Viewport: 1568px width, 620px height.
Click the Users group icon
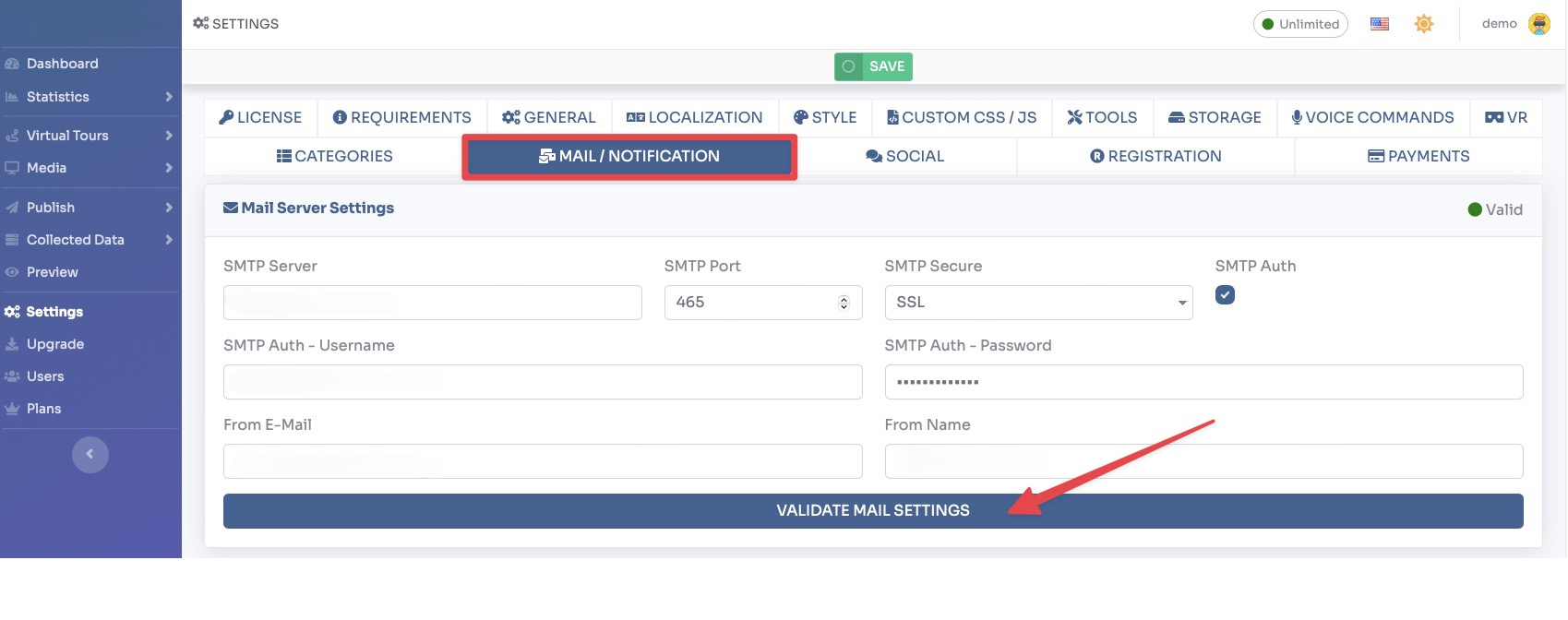click(x=12, y=376)
